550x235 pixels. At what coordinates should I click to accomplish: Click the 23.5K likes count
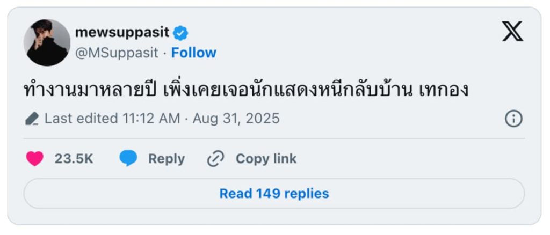(x=74, y=159)
